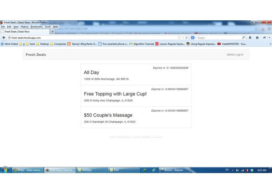The height and width of the screenshot is (193, 272).
Task: Click the EN language indicator
Action: pos(227,170)
